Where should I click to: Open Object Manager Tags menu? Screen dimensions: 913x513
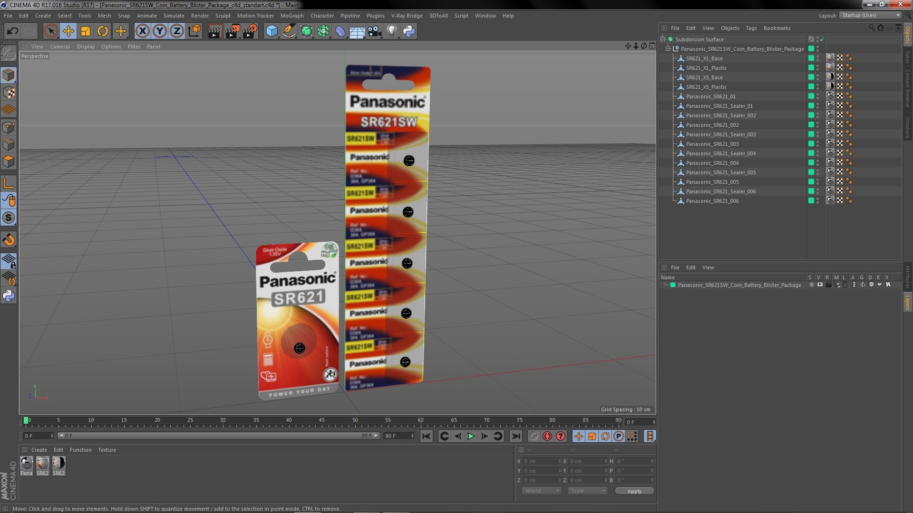point(751,28)
